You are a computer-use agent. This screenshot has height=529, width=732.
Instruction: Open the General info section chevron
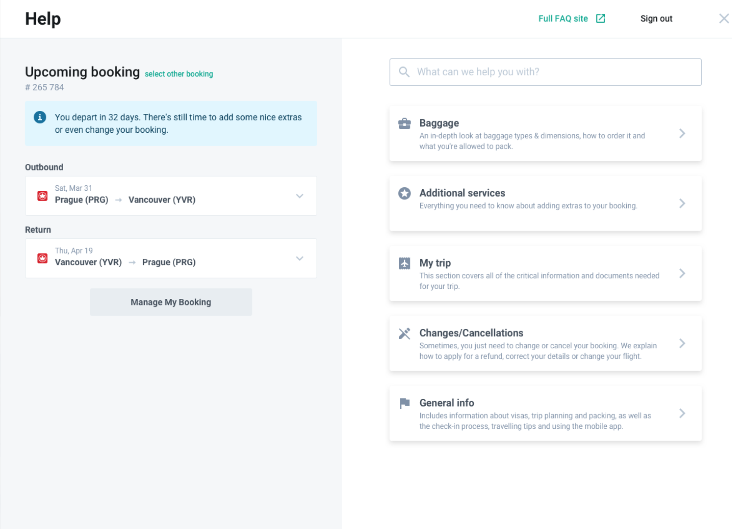coord(682,413)
